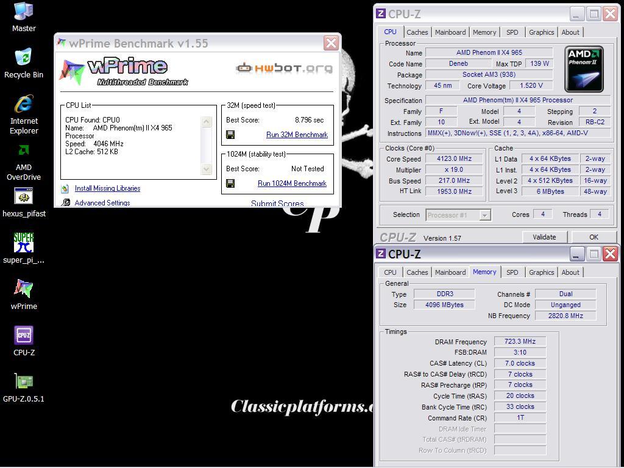
Task: Click the Name field AMD Phenom II X4 965
Action: pyautogui.click(x=489, y=52)
